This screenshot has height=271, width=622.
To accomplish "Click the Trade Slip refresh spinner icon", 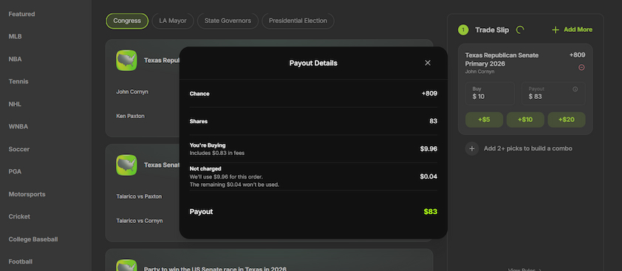I will [x=520, y=30].
